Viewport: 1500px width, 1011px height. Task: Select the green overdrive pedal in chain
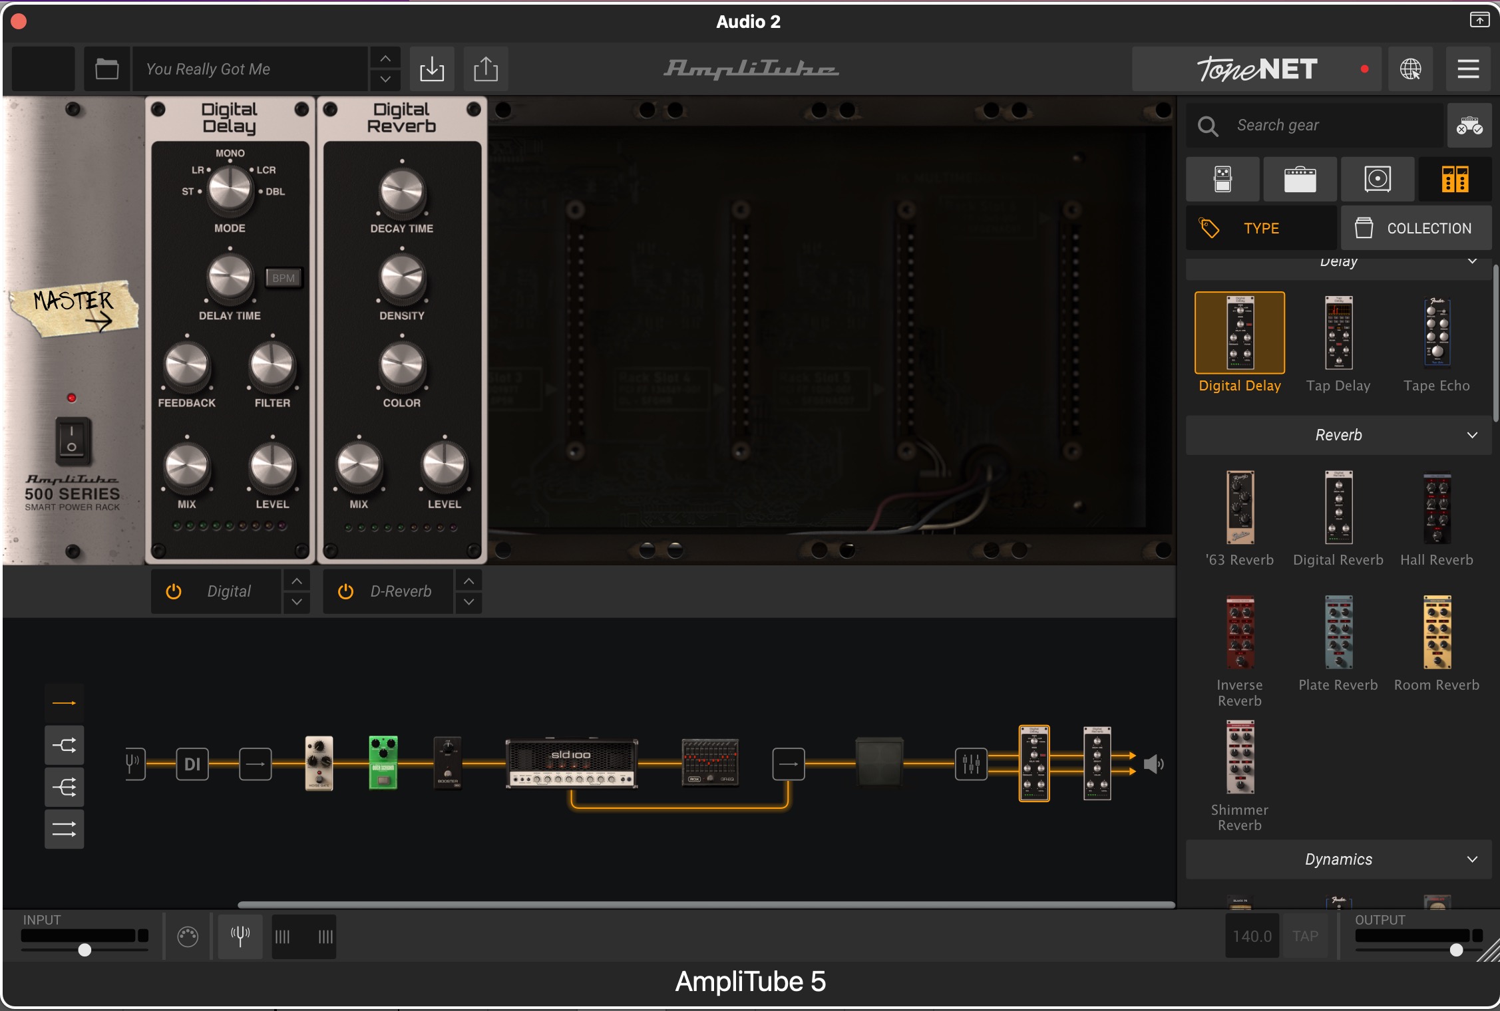(x=383, y=763)
